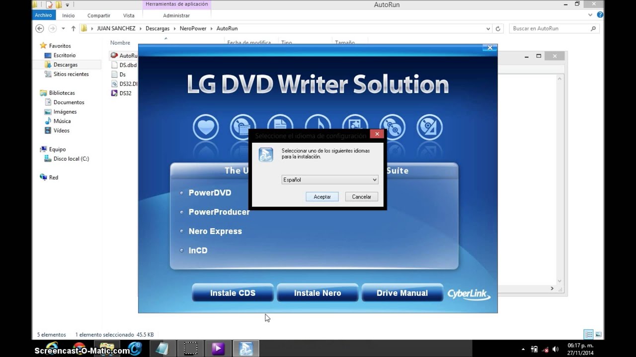Refresh the AutoRun folder view

click(499, 29)
